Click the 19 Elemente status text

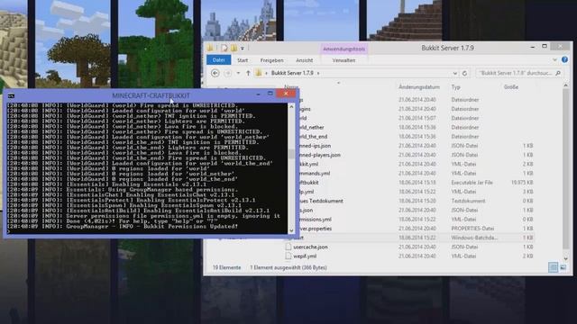click(226, 267)
